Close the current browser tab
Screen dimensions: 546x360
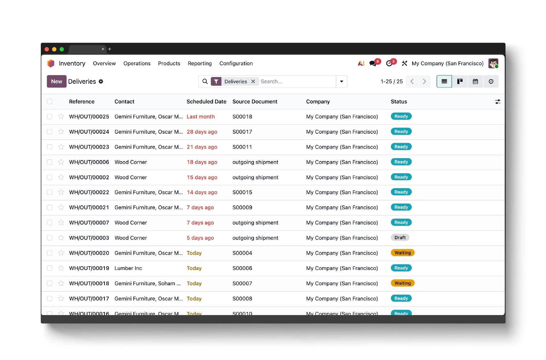click(103, 49)
